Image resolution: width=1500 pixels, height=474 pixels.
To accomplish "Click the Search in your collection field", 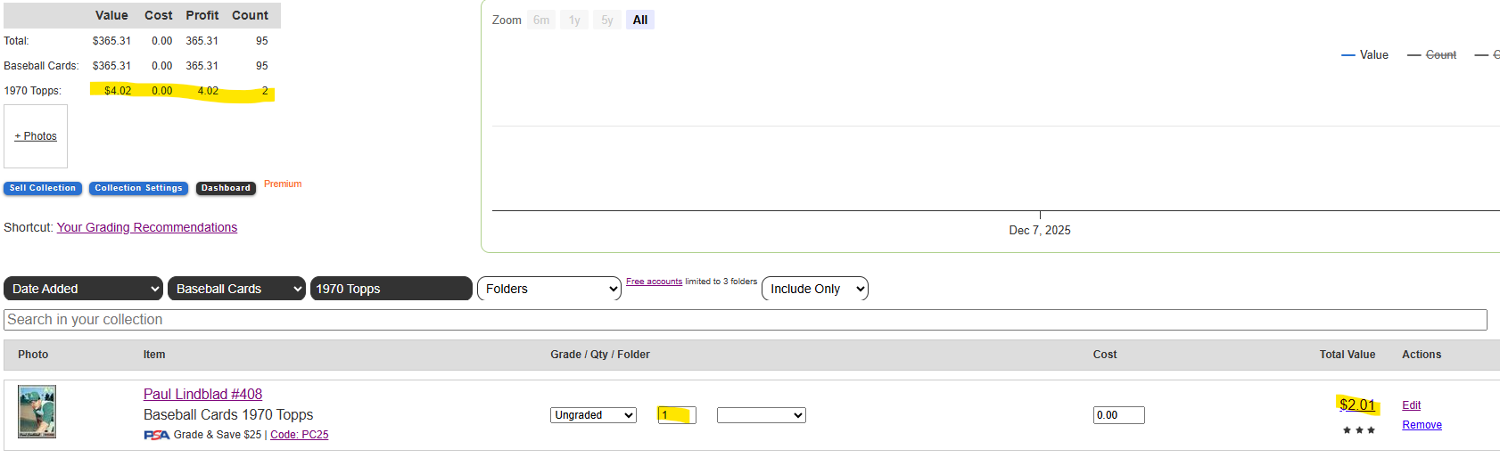I will (745, 320).
